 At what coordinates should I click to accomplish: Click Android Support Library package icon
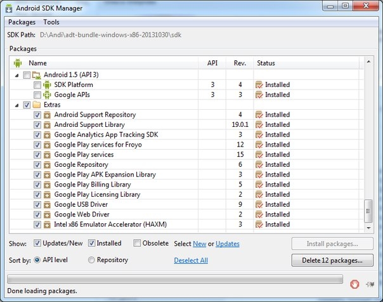47,125
